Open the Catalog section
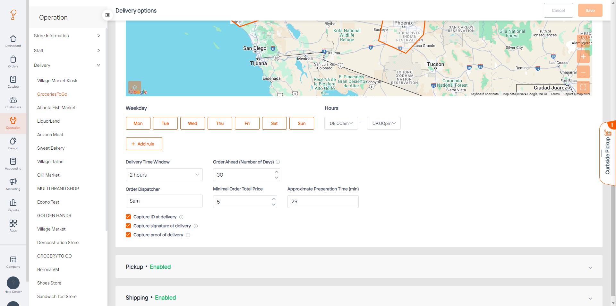This screenshot has height=306, width=616. click(x=13, y=82)
